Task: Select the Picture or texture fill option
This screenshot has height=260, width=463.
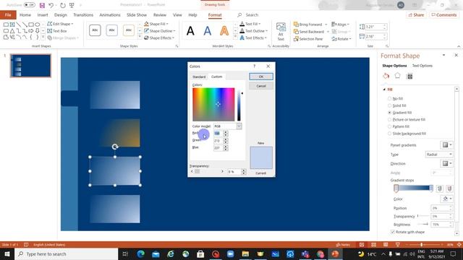Action: (x=389, y=120)
